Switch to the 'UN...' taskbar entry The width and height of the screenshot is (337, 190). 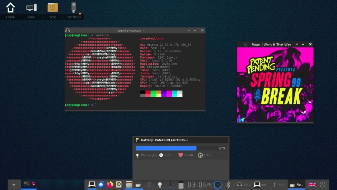(x=279, y=184)
